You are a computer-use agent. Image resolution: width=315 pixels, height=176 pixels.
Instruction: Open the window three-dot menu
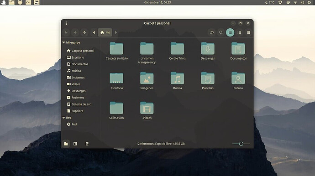(x=67, y=23)
